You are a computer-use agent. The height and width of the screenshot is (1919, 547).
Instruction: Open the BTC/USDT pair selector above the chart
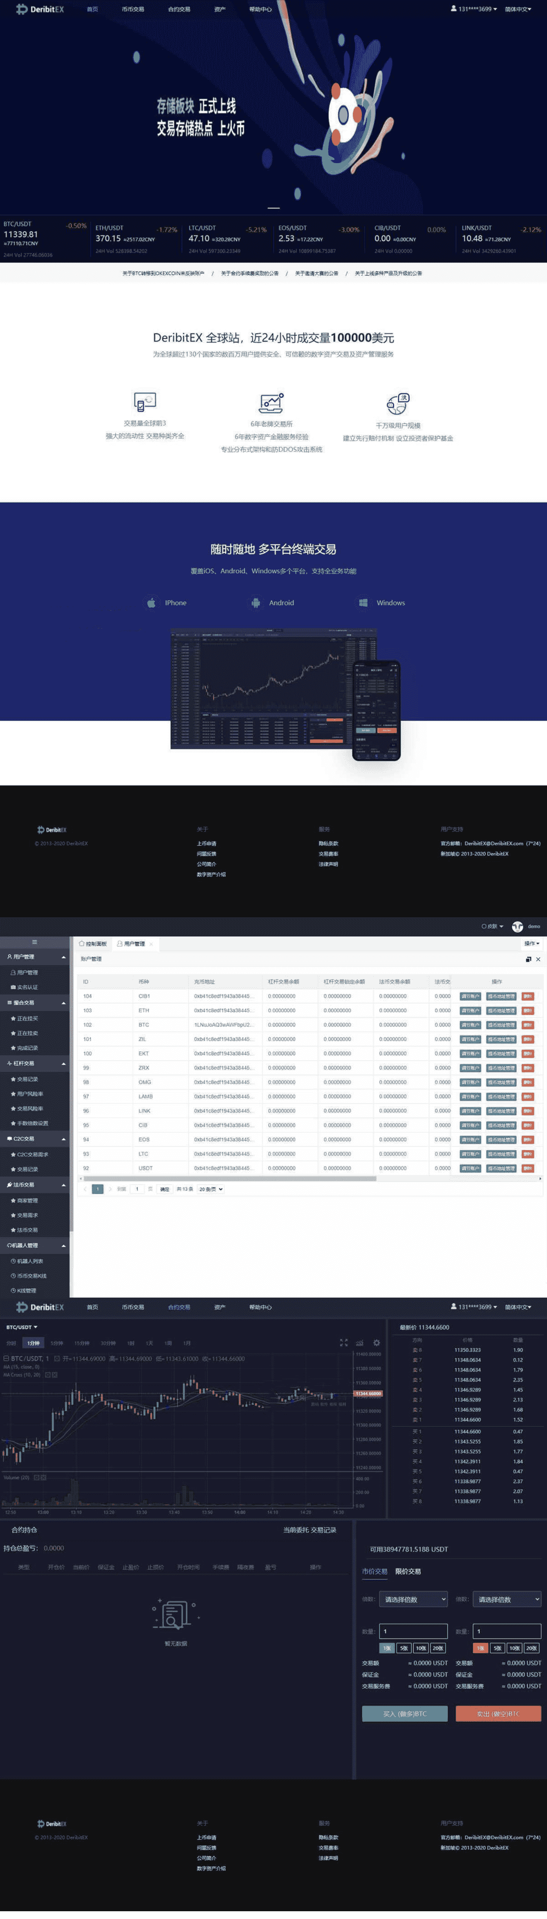(21, 1327)
